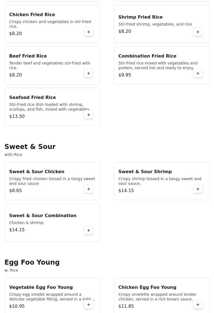Viewport: 214px width, 313px height.
Task: Add Sweet & Sour Chicken to cart
Action: pos(89,189)
